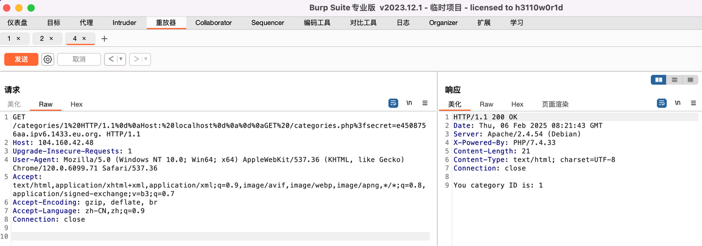Screen dimensions: 702x246
Task: Close the Burp Suite window red button
Action: (x=7, y=8)
